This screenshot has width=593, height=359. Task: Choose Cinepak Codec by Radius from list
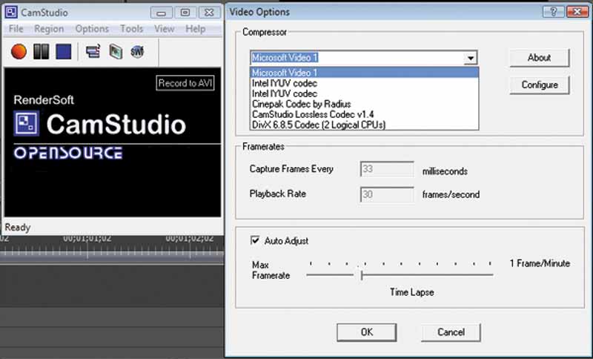coord(301,104)
